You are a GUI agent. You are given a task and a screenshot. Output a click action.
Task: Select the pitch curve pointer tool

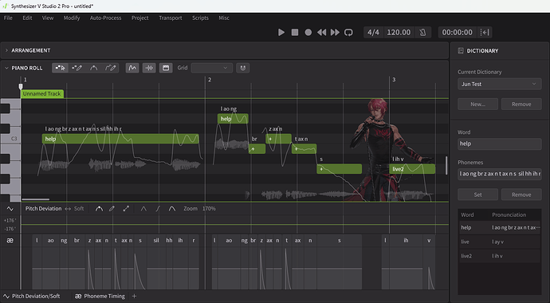[93, 68]
